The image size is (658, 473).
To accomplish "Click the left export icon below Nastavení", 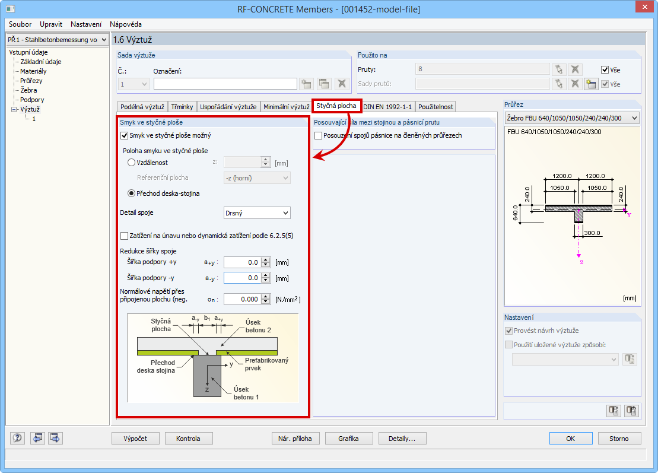I will 614,411.
